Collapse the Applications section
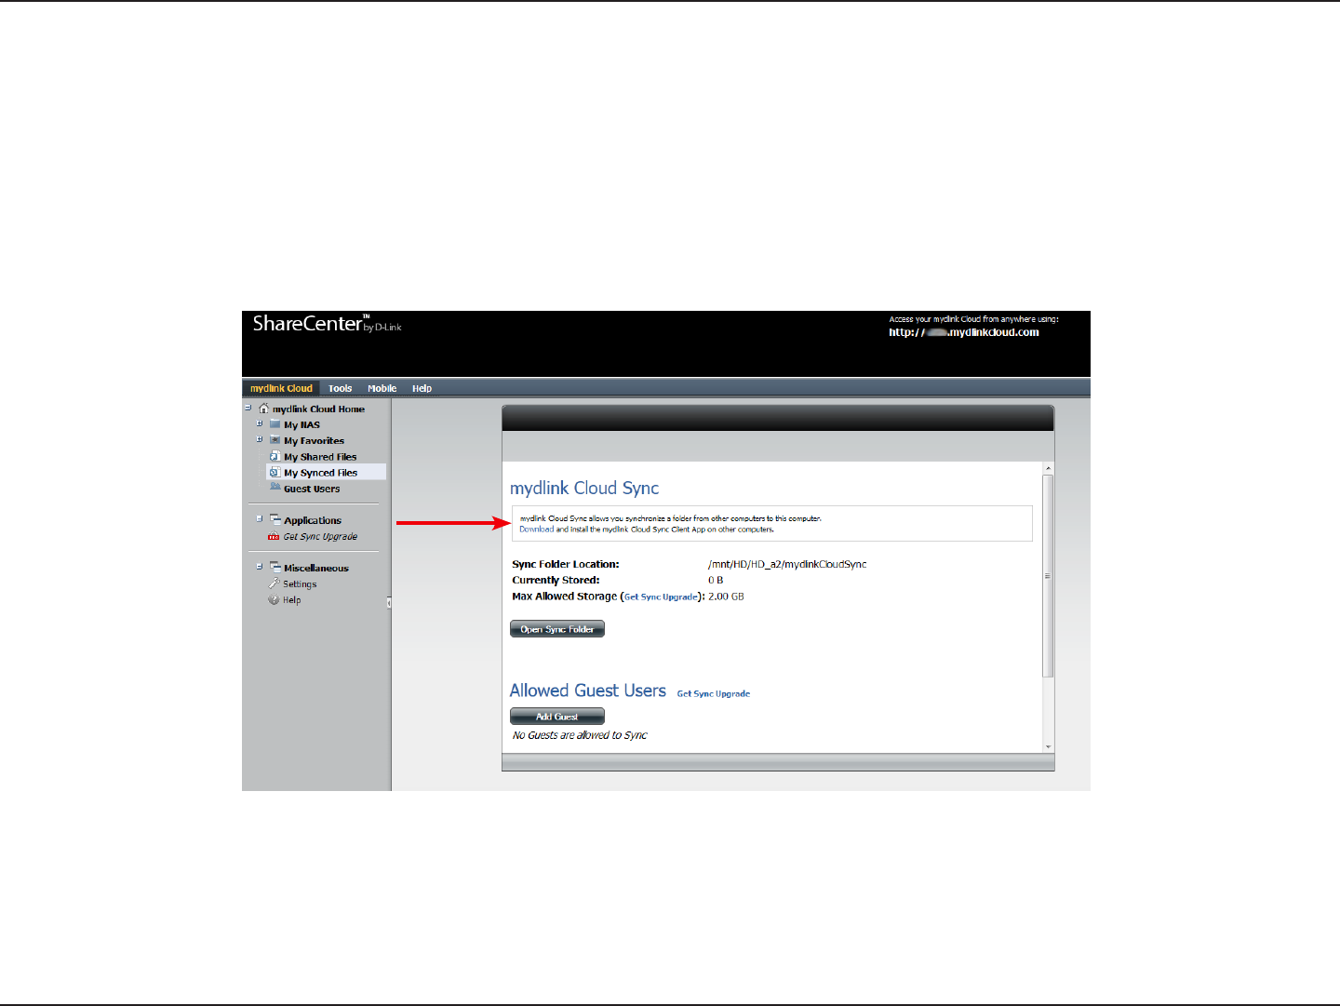 click(x=260, y=518)
